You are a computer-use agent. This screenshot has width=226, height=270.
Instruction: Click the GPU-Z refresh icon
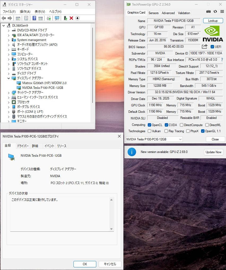point(215,11)
